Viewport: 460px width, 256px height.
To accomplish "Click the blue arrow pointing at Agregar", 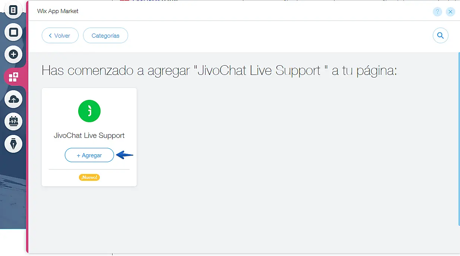I will 124,155.
